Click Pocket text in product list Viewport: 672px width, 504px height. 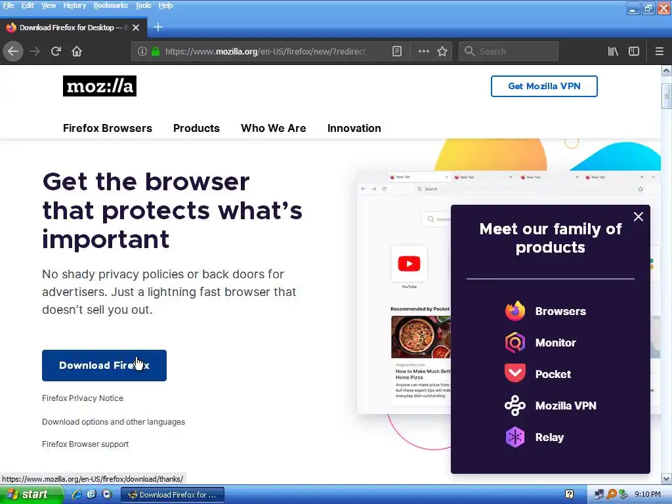[553, 374]
